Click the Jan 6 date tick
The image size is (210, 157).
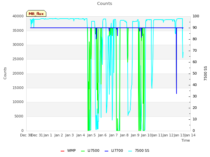[102, 135]
